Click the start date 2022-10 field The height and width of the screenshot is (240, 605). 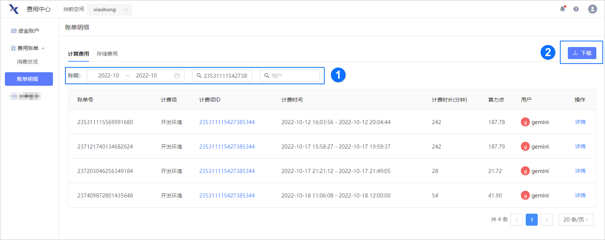pyautogui.click(x=109, y=76)
